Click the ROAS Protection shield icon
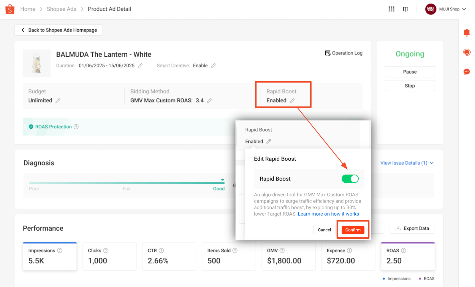The width and height of the screenshot is (475, 287). (x=31, y=127)
